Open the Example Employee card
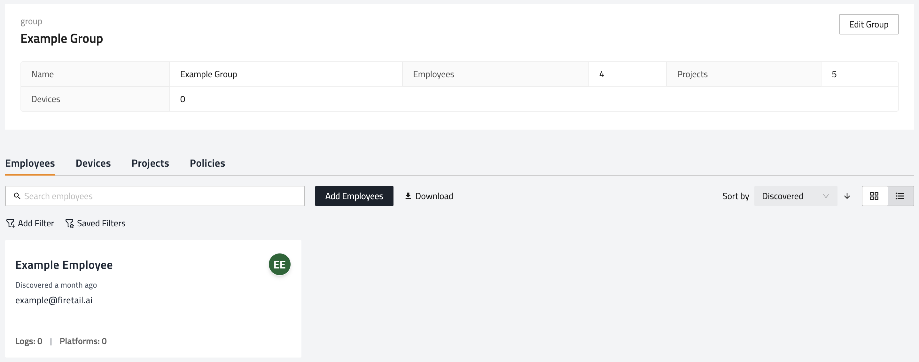 pyautogui.click(x=64, y=265)
